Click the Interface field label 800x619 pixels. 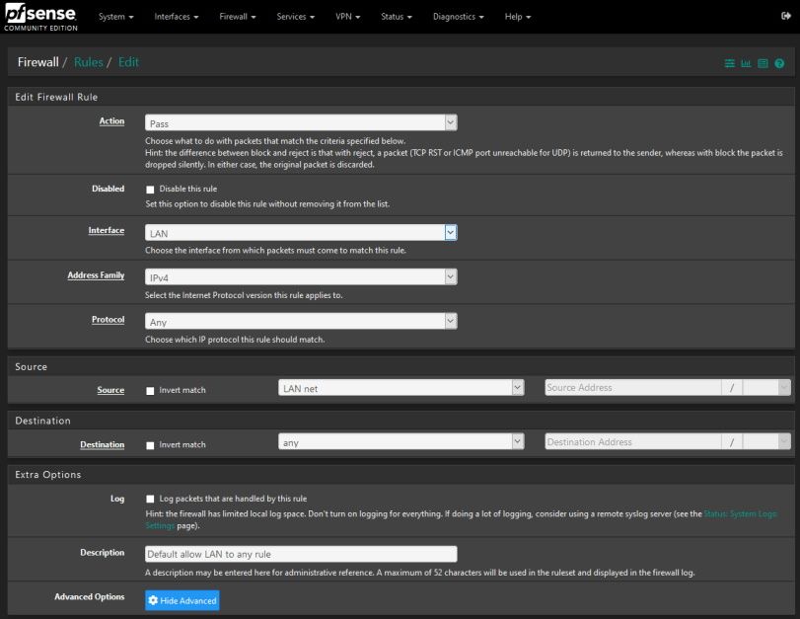tap(107, 230)
